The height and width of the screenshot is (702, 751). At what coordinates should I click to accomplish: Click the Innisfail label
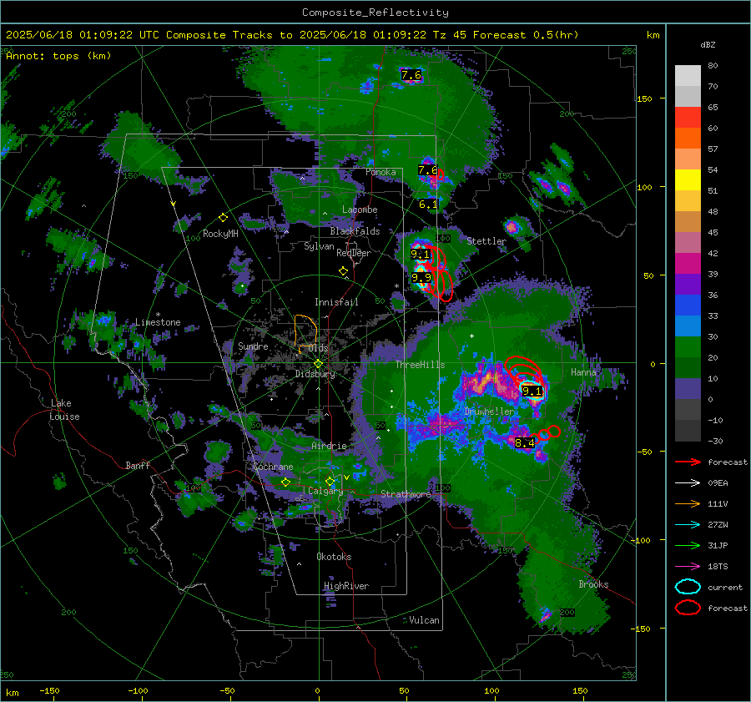point(336,302)
